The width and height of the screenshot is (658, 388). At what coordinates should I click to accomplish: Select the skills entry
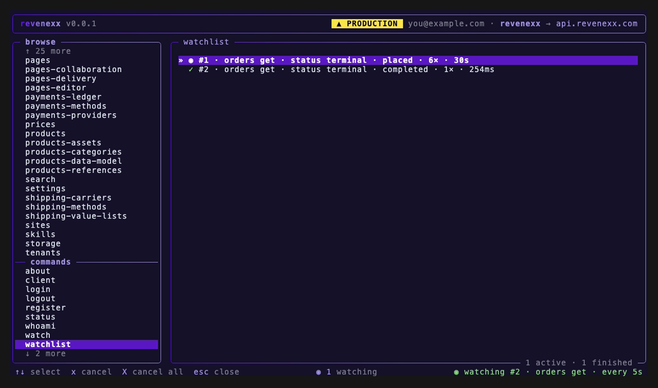pos(40,234)
